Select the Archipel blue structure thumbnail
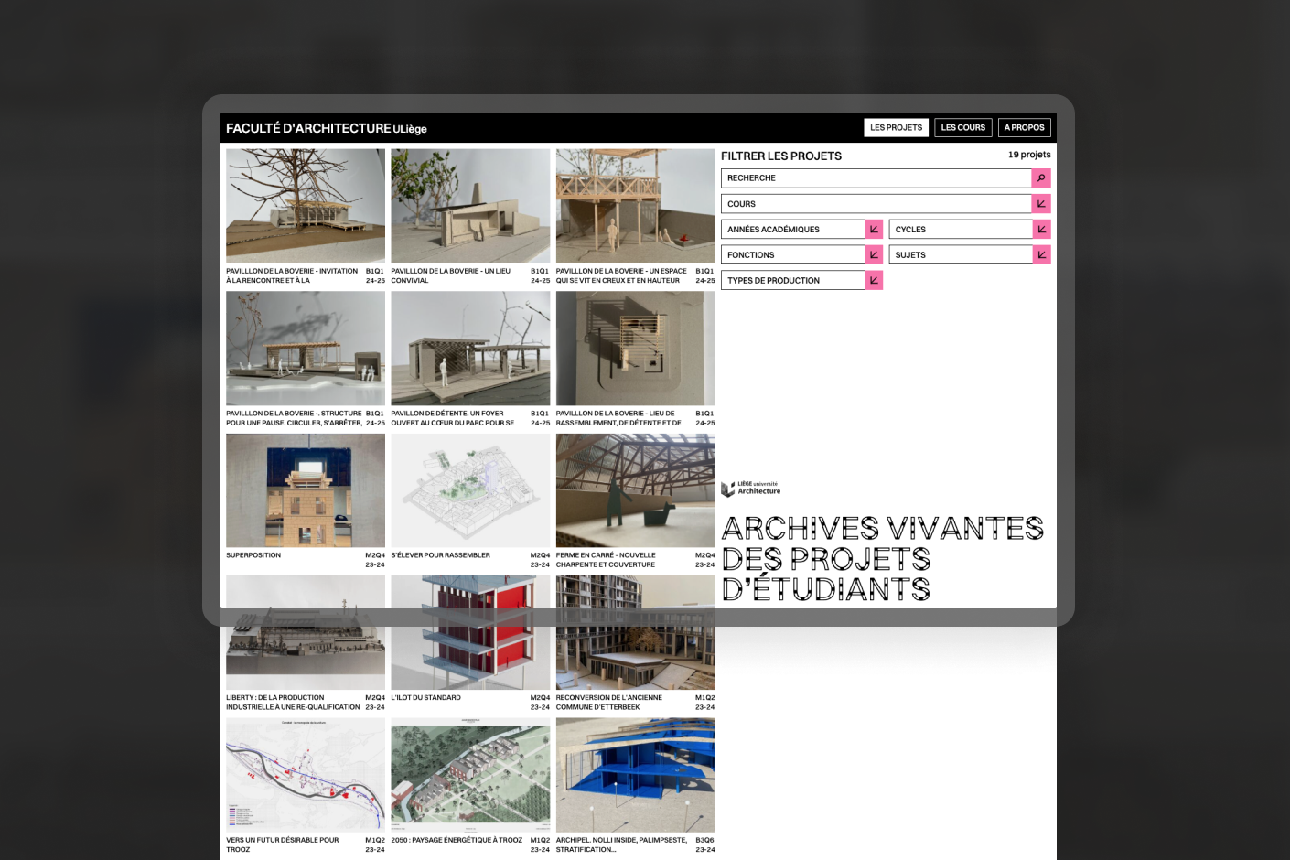The width and height of the screenshot is (1290, 860). coord(635,775)
